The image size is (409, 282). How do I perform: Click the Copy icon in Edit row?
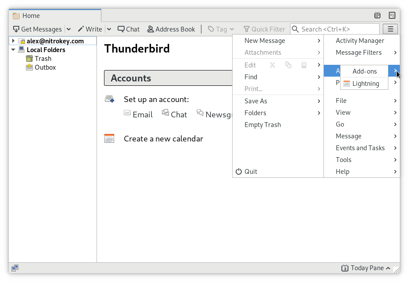point(288,65)
